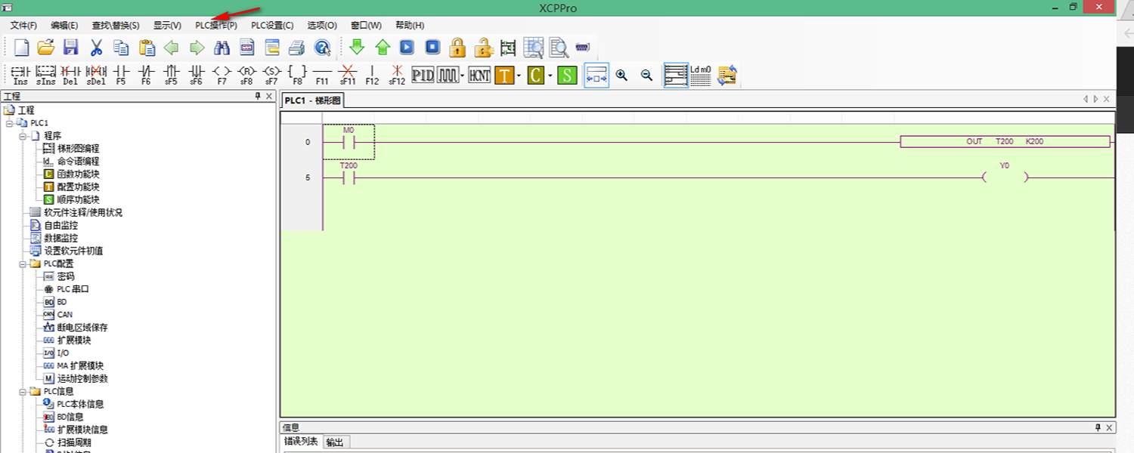Collapse the 程序 tree node
Screen dimensions: 1134x453
[23, 136]
